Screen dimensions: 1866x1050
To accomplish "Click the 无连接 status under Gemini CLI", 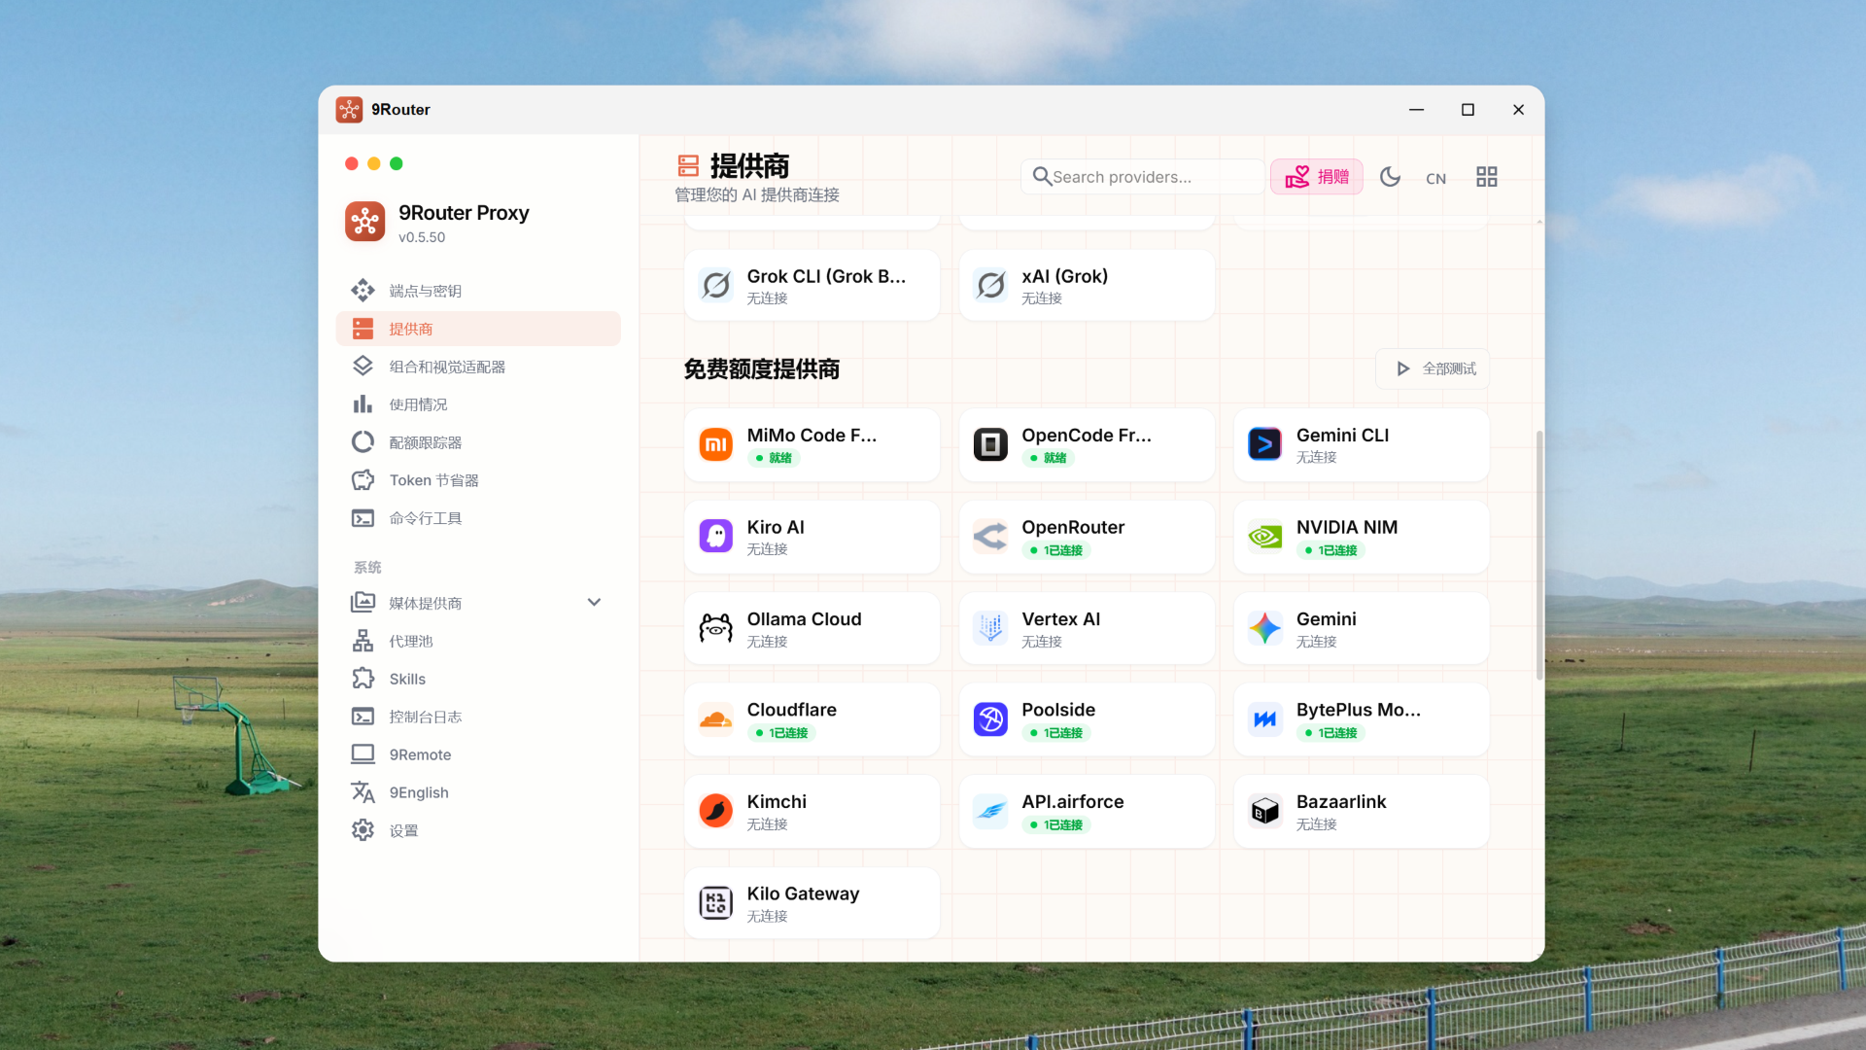I will (x=1317, y=458).
